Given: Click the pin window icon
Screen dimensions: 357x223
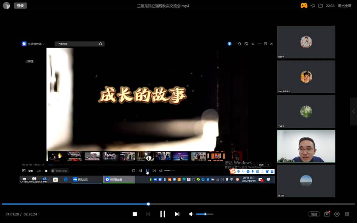Looking at the screenshot, I should 313,6.
